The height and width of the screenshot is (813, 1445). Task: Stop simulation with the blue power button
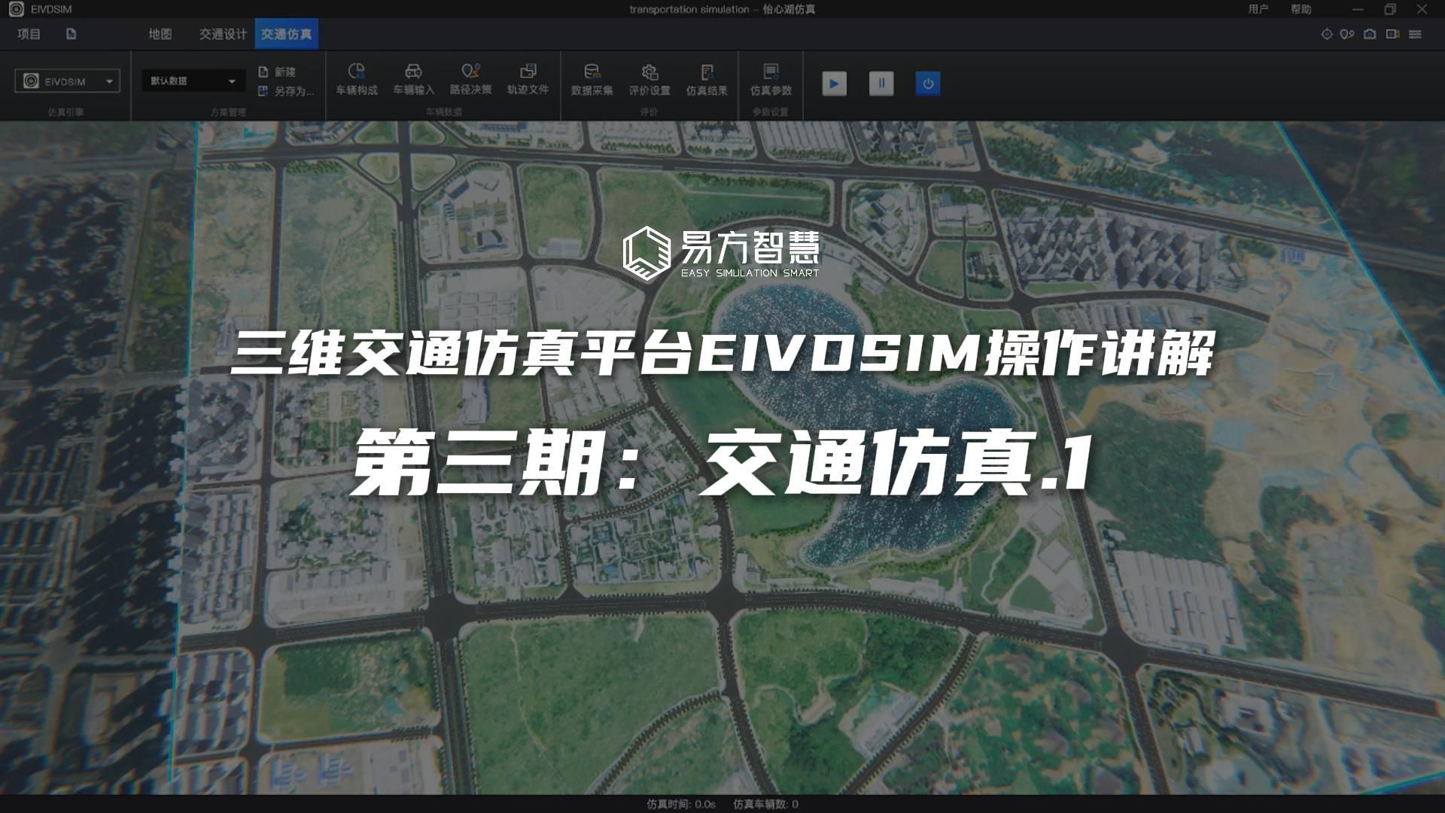tap(928, 84)
